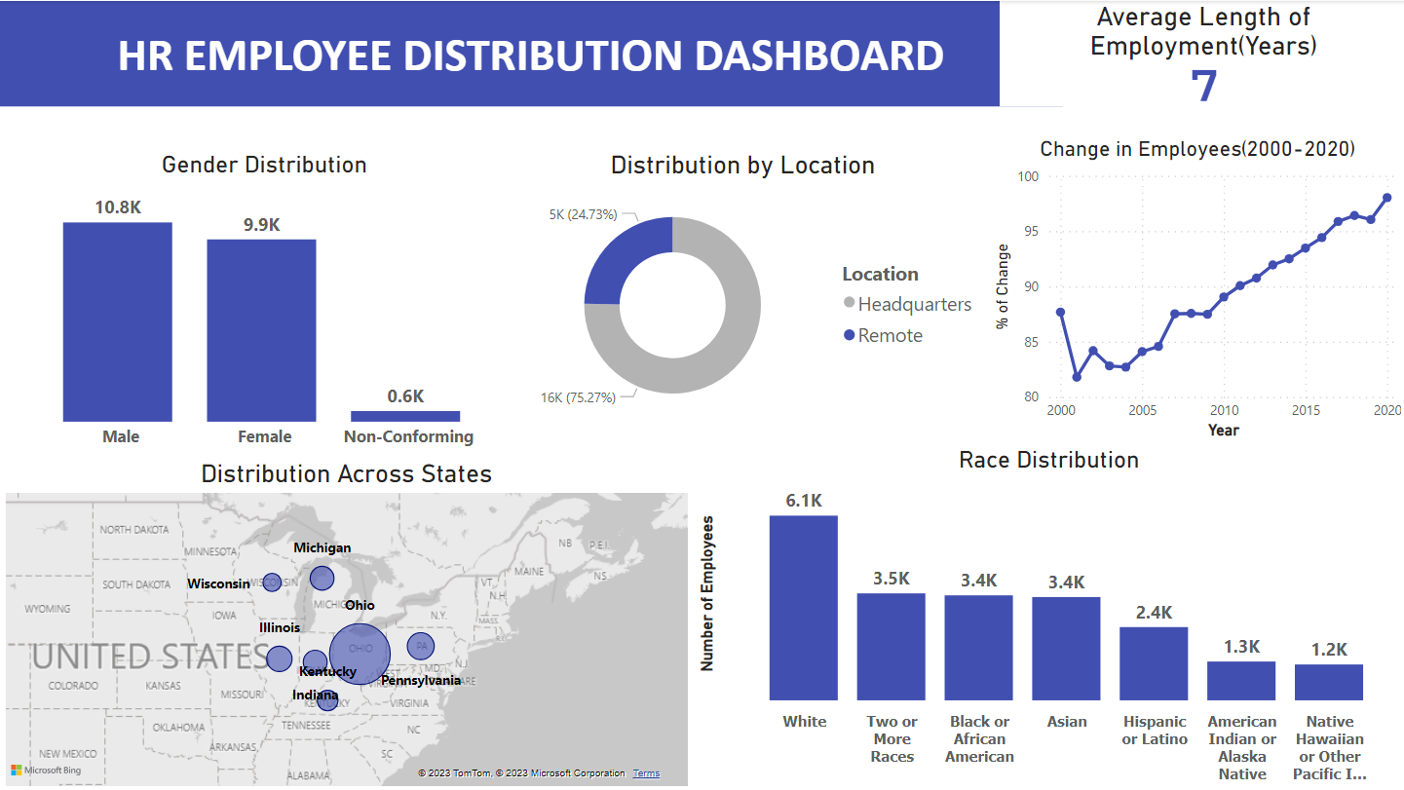The height and width of the screenshot is (790, 1404).
Task: Toggle Headquarters in the Location legend
Action: coord(912,303)
